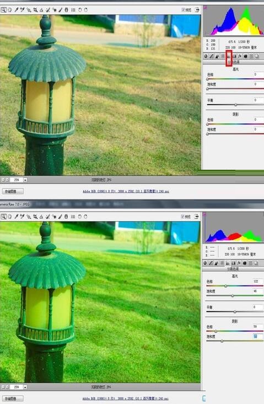Select the Hand tool in lower window

tap(10, 217)
